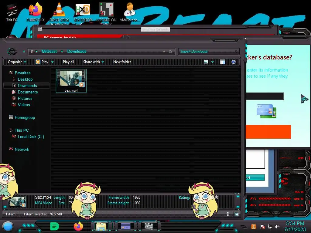Image resolution: width=311 pixels, height=233 pixels.
Task: Click the Downloads breadcrumb in the address bar
Action: tap(77, 51)
